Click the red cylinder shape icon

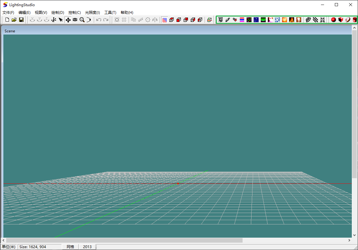(x=355, y=20)
